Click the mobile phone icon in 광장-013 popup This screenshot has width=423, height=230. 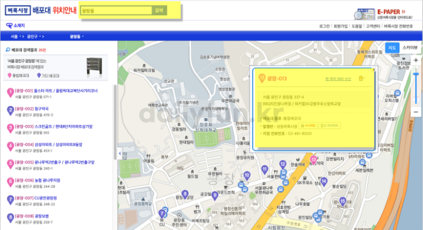(x=361, y=78)
